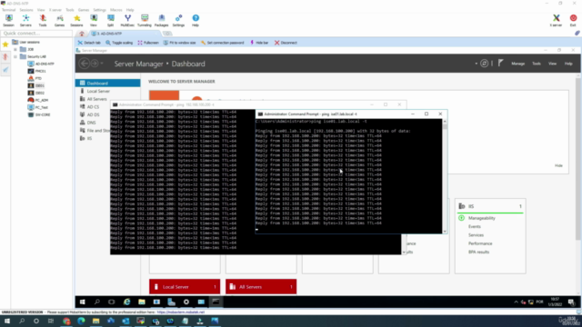Open the Packages toolbar icon

[162, 20]
